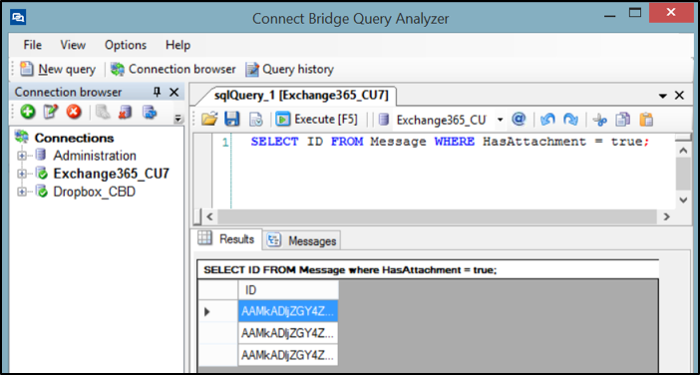The image size is (700, 375).
Task: Click the editor horizontal scrollbar track
Action: point(437,217)
